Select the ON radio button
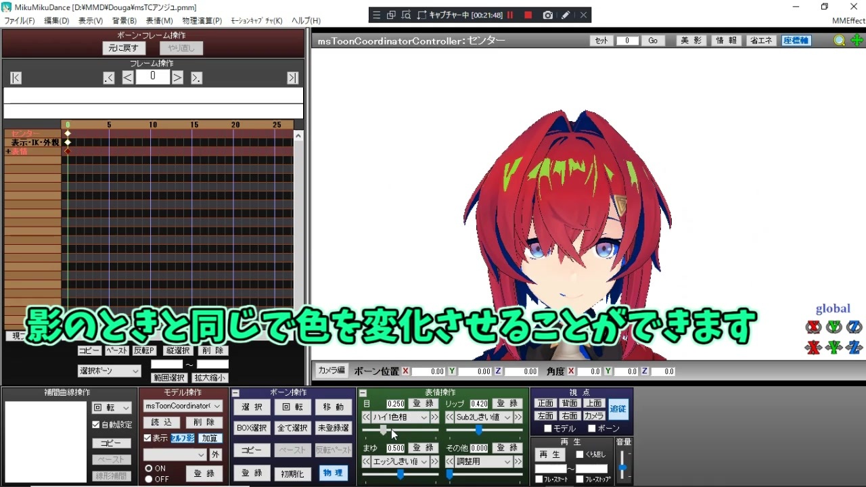The image size is (866, 487). point(149,468)
